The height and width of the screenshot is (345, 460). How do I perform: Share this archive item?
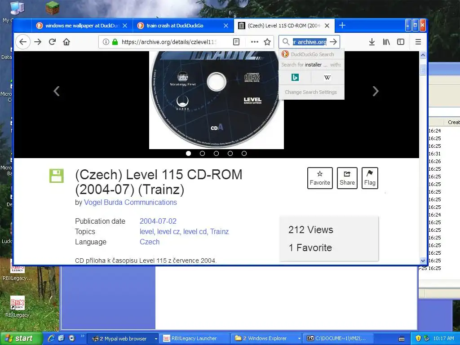coord(347,178)
